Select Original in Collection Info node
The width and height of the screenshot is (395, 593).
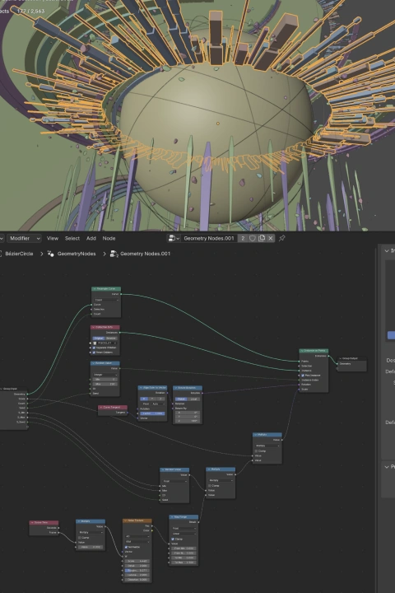pos(99,339)
